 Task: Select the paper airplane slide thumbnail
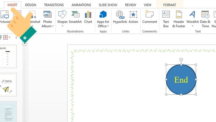click(x=8, y=85)
